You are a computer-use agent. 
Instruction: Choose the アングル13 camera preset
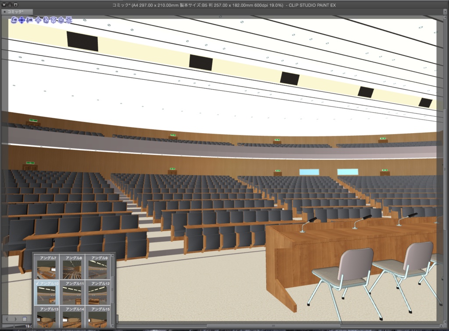[46, 317]
